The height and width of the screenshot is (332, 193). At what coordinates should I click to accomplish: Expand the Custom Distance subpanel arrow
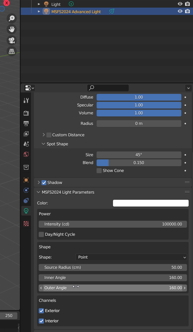[x=44, y=135]
